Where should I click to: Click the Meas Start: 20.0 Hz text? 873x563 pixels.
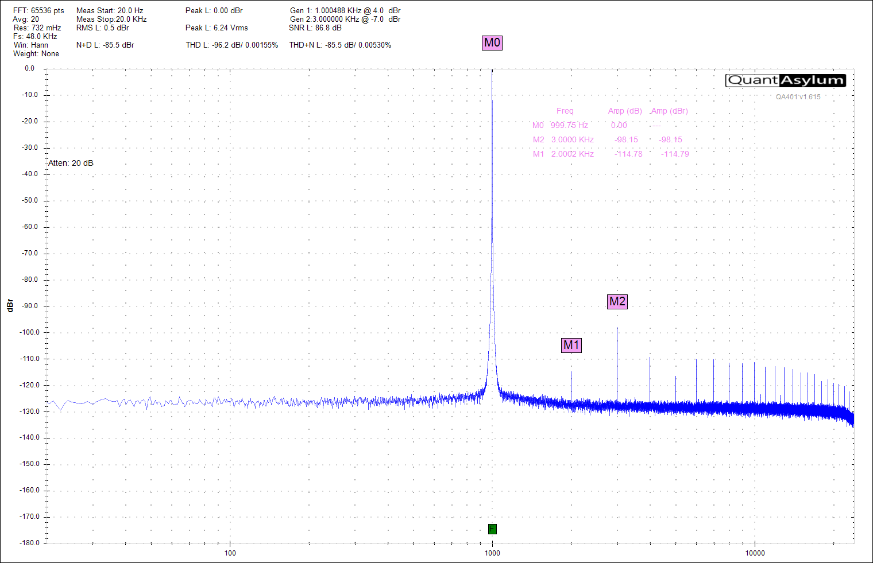(110, 10)
